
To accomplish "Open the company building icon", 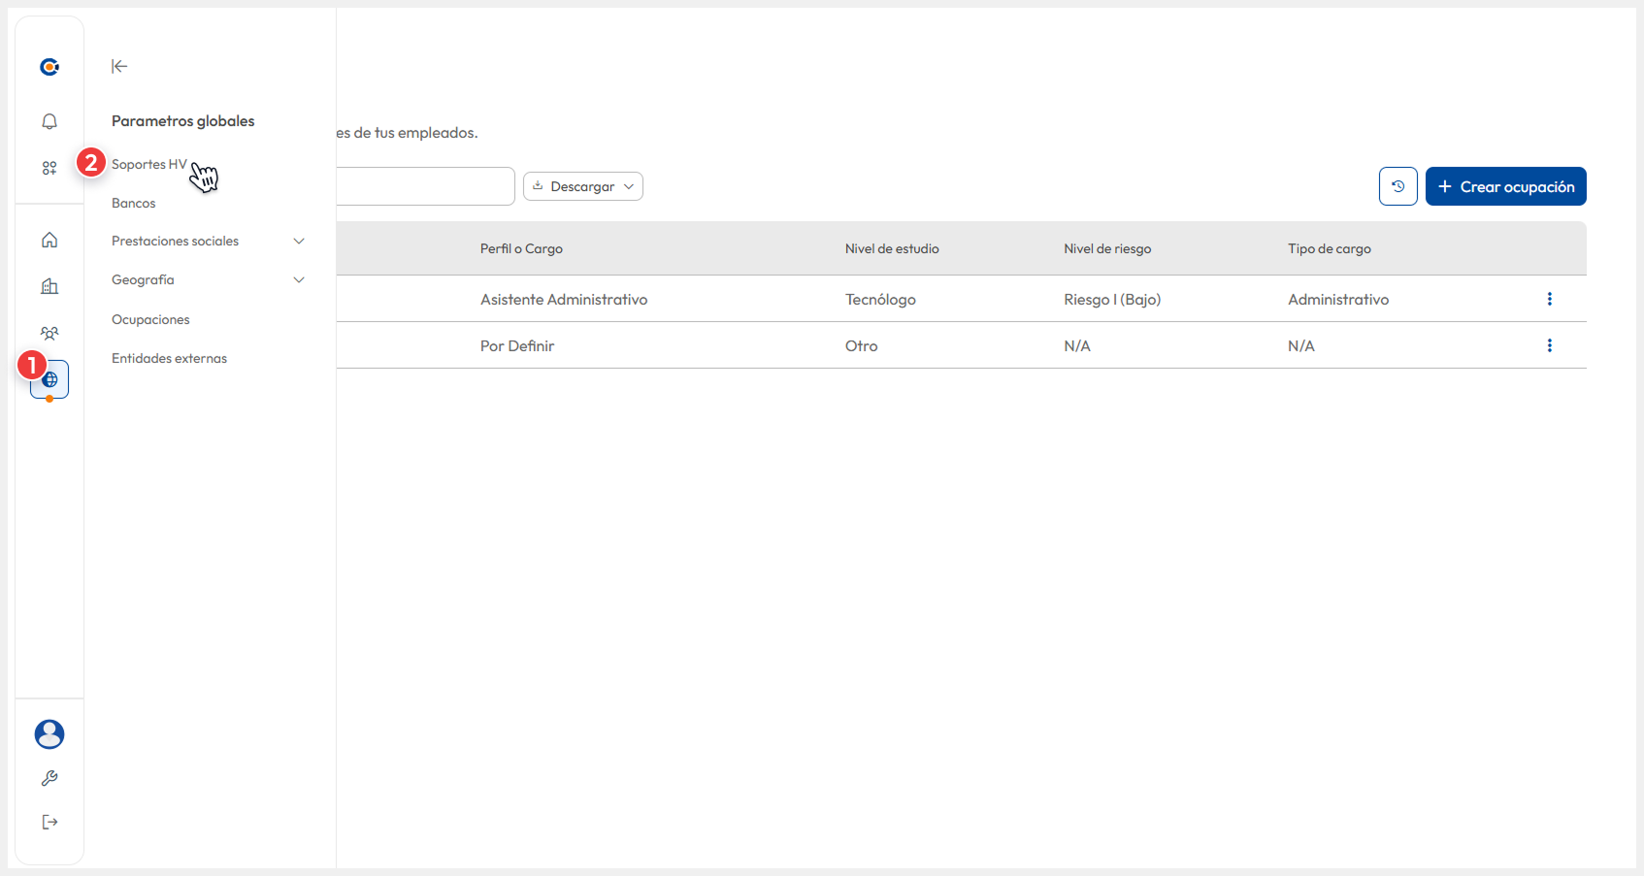I will (49, 286).
